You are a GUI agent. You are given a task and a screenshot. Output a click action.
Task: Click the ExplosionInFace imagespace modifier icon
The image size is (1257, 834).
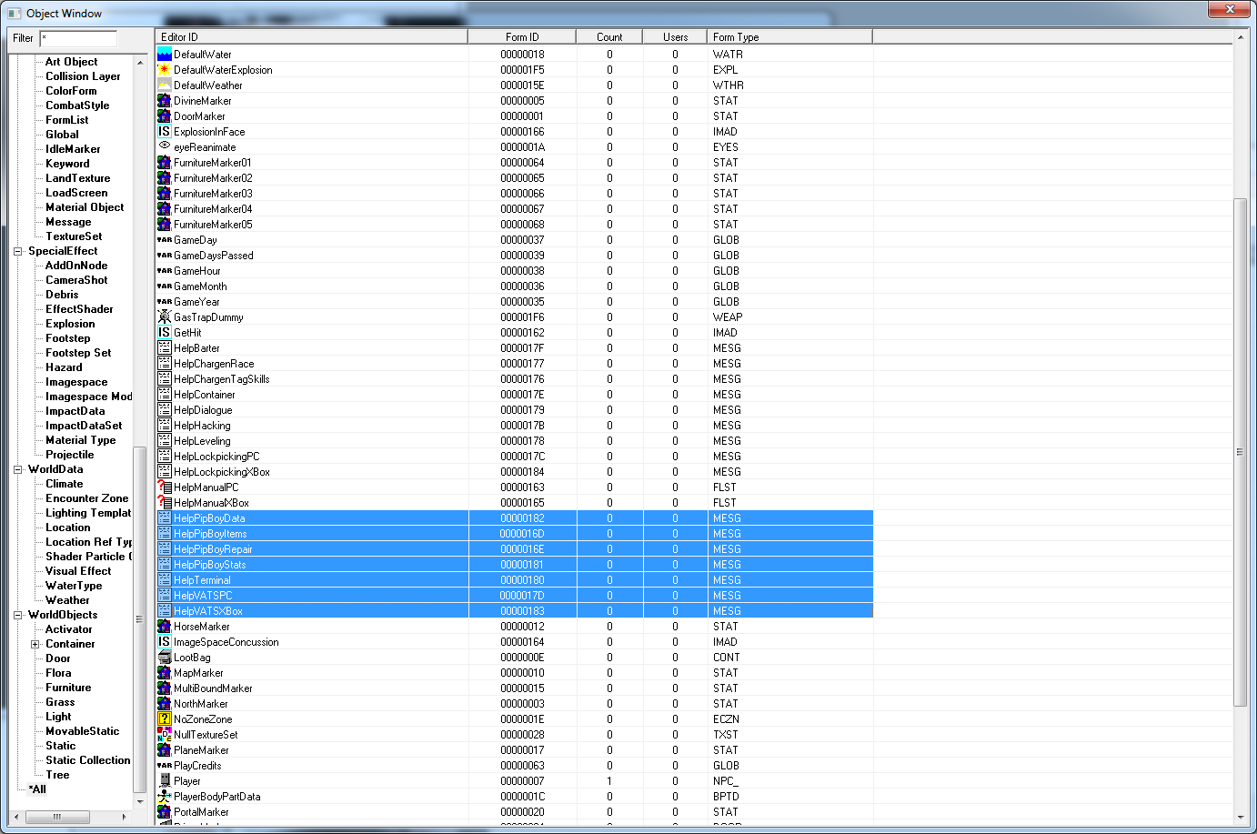(165, 132)
